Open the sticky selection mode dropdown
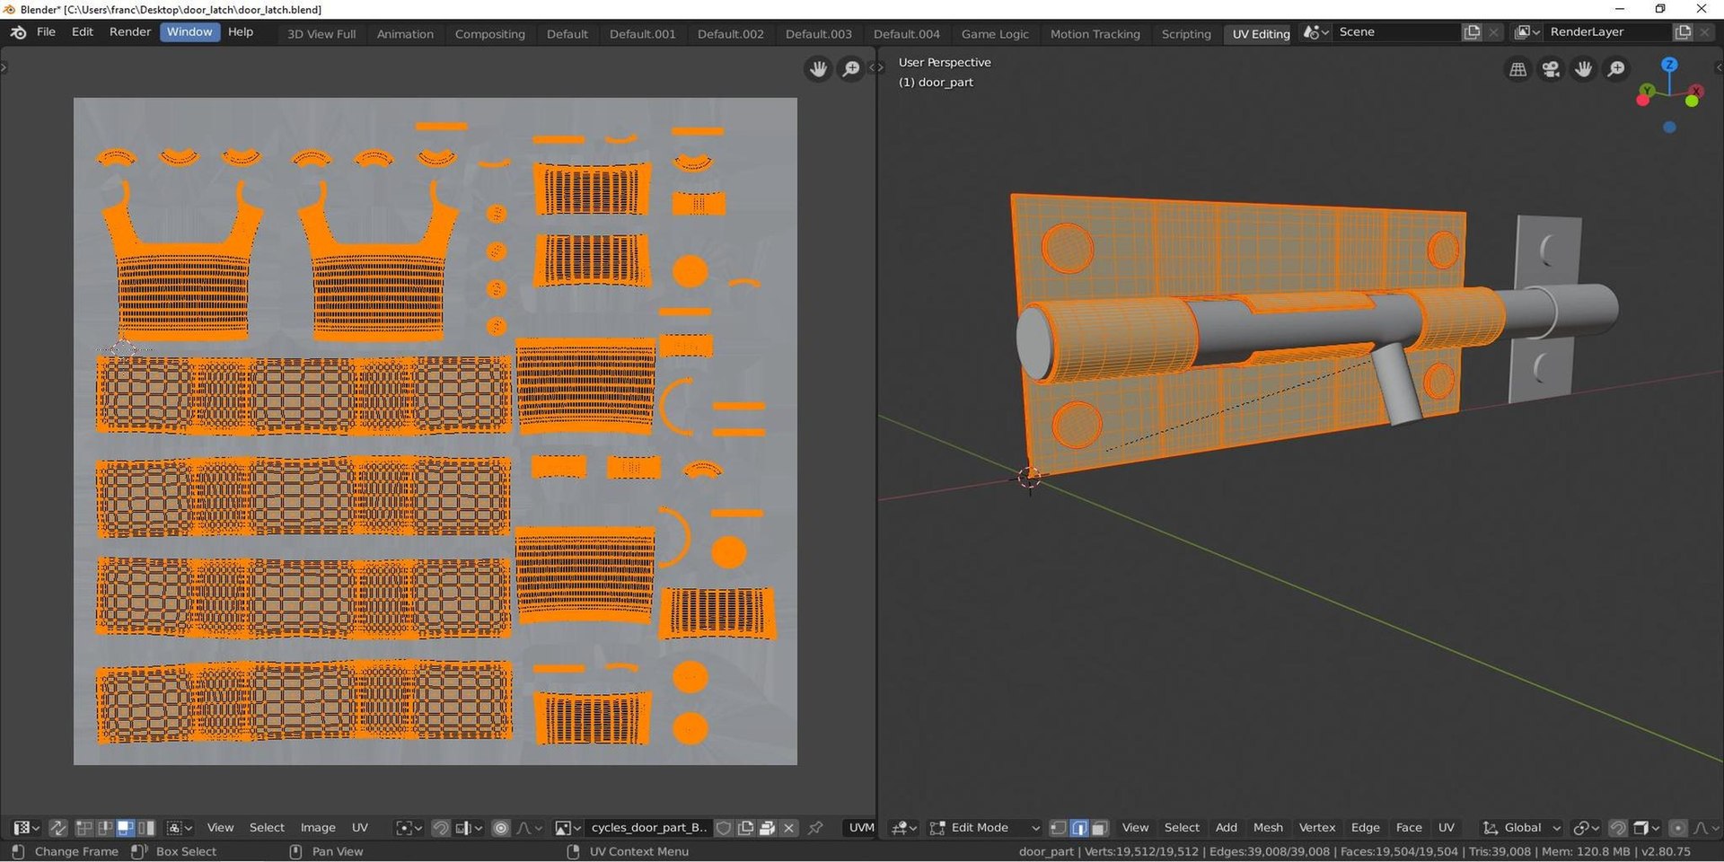The width and height of the screenshot is (1724, 862). 180,828
